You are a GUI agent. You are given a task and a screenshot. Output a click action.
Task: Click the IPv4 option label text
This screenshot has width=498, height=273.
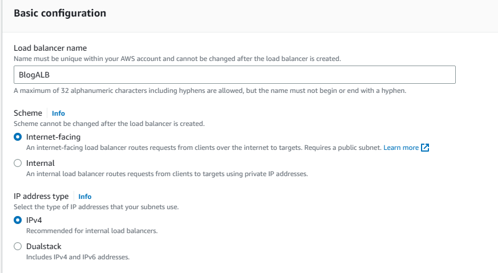[x=34, y=220]
